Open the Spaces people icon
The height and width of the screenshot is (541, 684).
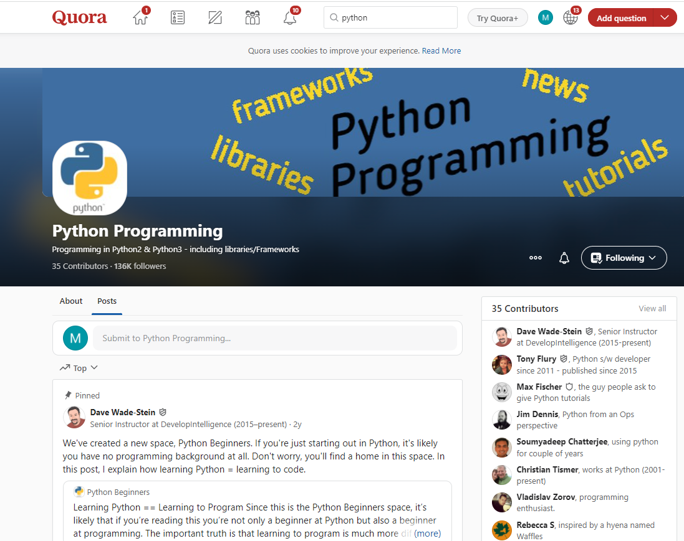(x=253, y=18)
